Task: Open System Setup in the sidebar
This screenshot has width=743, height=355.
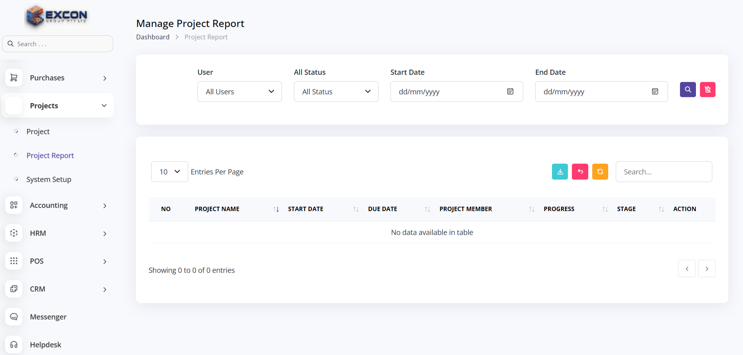Action: pos(49,180)
